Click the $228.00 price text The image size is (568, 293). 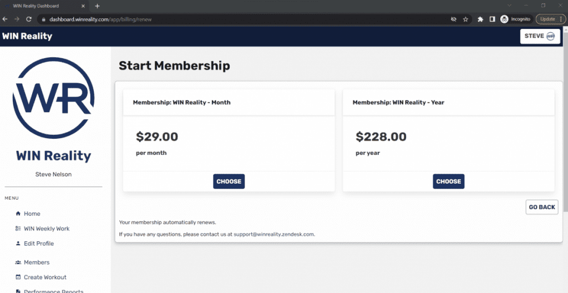[381, 137]
